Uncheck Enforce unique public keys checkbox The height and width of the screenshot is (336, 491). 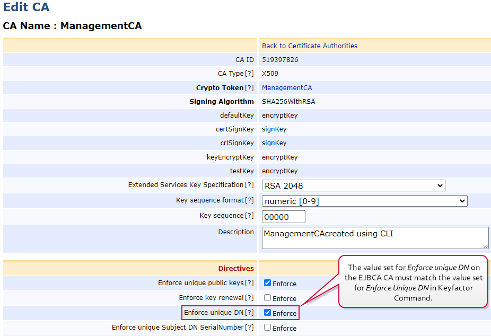[x=267, y=283]
